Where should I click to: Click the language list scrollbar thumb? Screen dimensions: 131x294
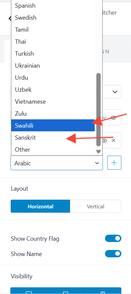98,110
